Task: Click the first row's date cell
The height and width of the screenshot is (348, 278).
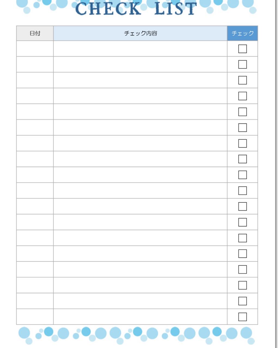Action: tap(35, 49)
